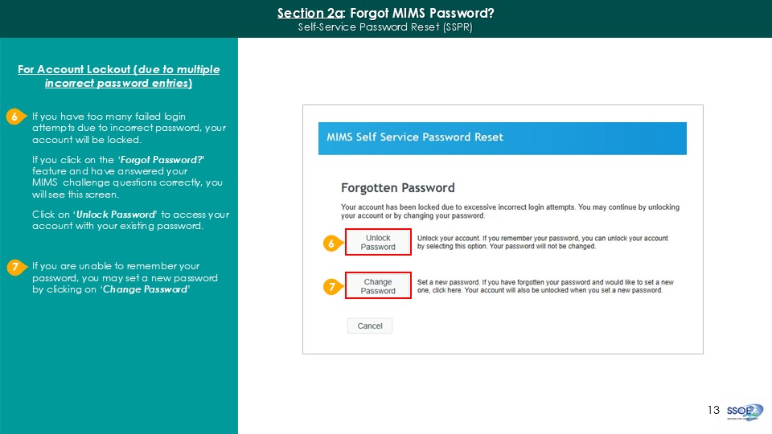Click the 'Set a new password' description text

click(x=545, y=286)
